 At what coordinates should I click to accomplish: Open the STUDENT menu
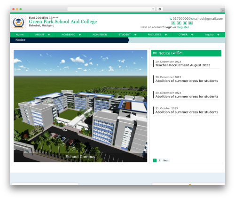(x=125, y=35)
